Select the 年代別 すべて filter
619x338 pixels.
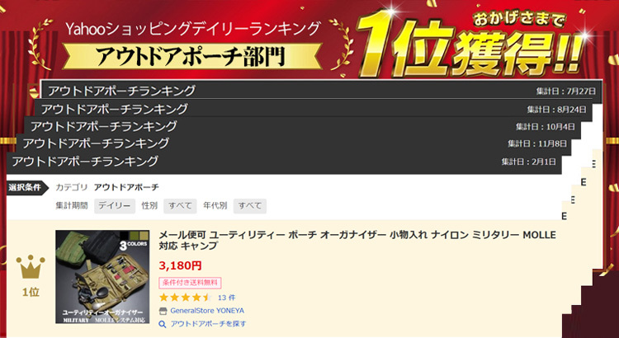250,206
